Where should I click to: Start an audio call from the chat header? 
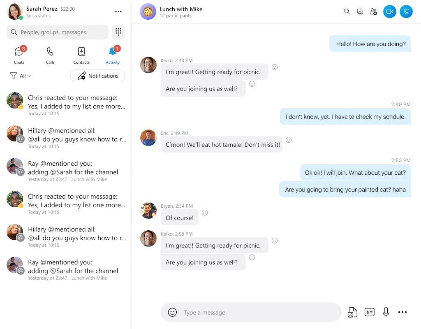point(406,12)
